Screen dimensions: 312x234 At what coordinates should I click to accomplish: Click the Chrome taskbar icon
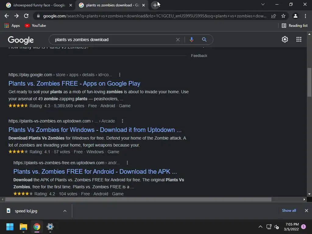pyautogui.click(x=37, y=227)
